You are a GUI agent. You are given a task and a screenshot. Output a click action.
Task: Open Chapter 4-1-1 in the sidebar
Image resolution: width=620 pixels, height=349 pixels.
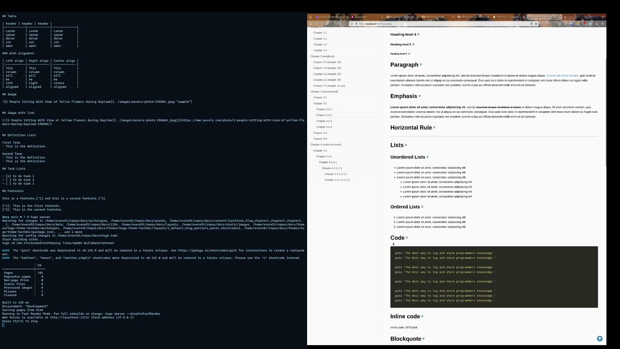(x=324, y=157)
